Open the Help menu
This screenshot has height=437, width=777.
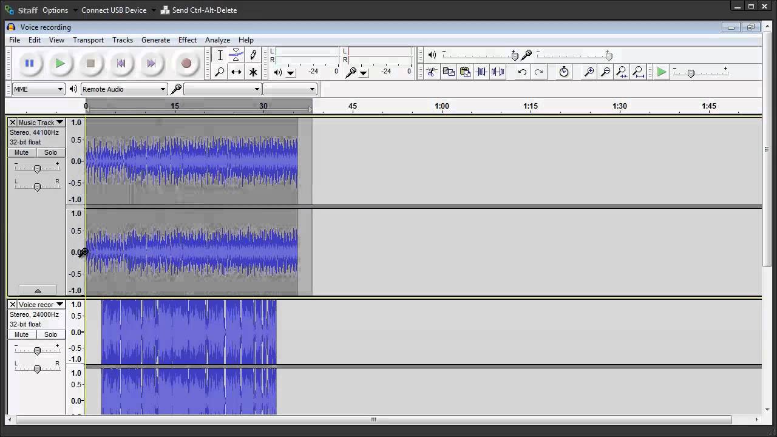(246, 40)
